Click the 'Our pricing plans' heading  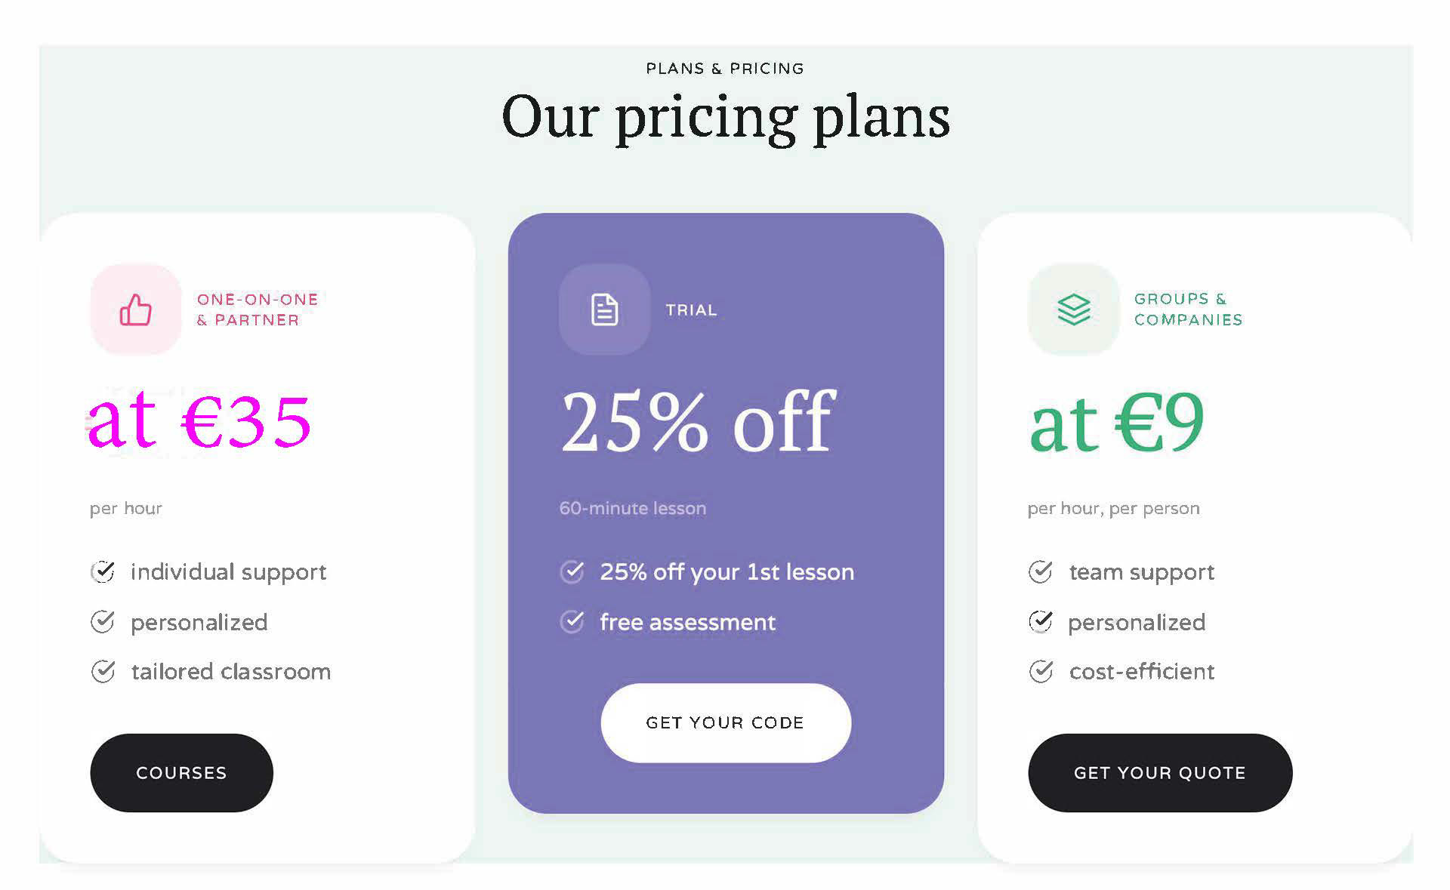pos(725,117)
